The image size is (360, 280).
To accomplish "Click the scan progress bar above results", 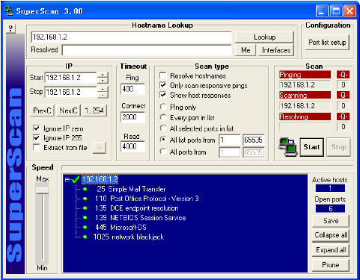I will pos(207,168).
